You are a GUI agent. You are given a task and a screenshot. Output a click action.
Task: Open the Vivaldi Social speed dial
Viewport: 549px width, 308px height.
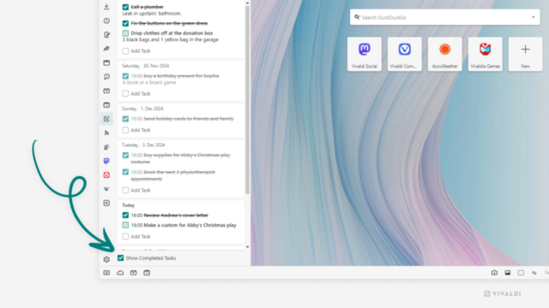(x=364, y=54)
